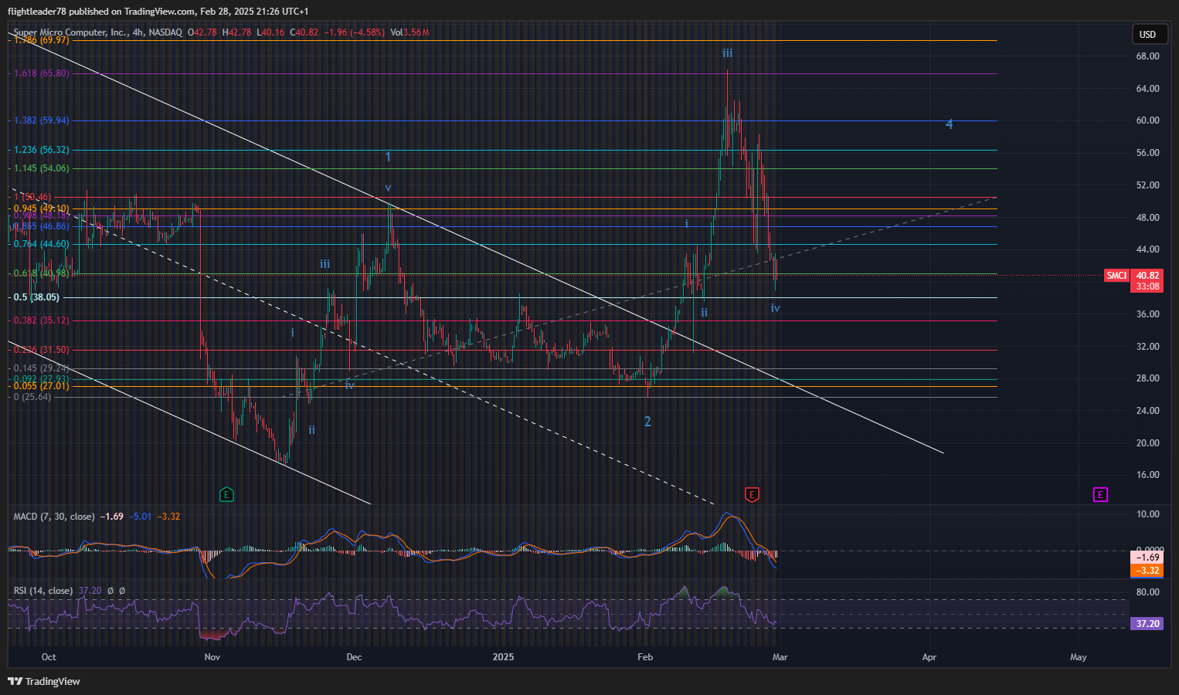1179x695 pixels.
Task: Click the open value O42.78 in the header
Action: pos(202,32)
